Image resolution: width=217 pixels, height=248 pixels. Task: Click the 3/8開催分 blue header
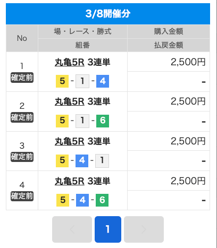tap(108, 14)
